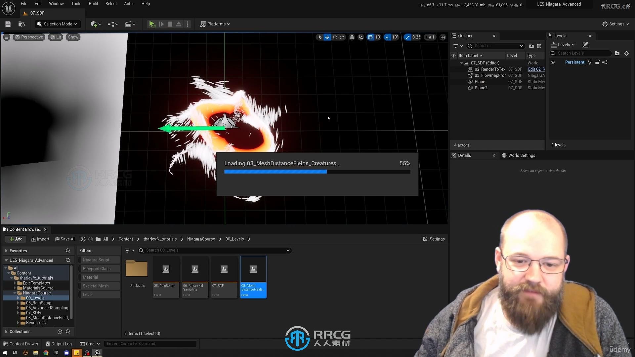Click the Scale tool icon

(342, 37)
